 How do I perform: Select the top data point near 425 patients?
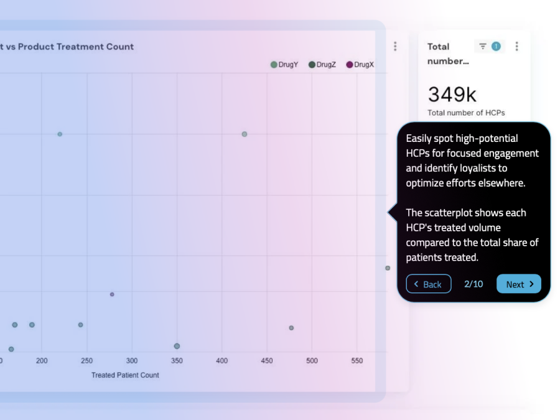(245, 134)
